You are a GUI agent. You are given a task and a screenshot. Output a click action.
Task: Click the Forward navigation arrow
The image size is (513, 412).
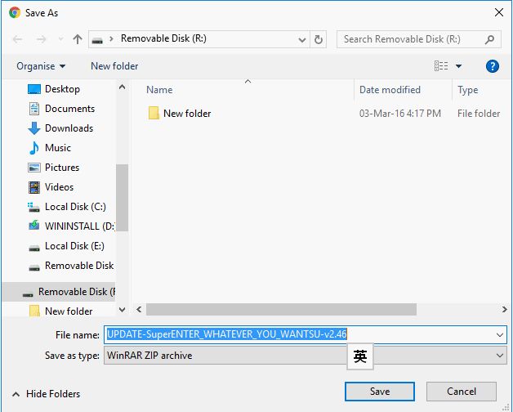coord(41,39)
